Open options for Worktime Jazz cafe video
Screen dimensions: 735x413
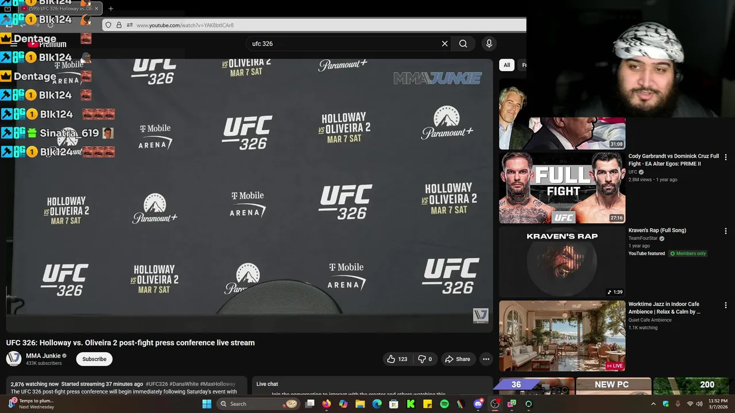[726, 305]
